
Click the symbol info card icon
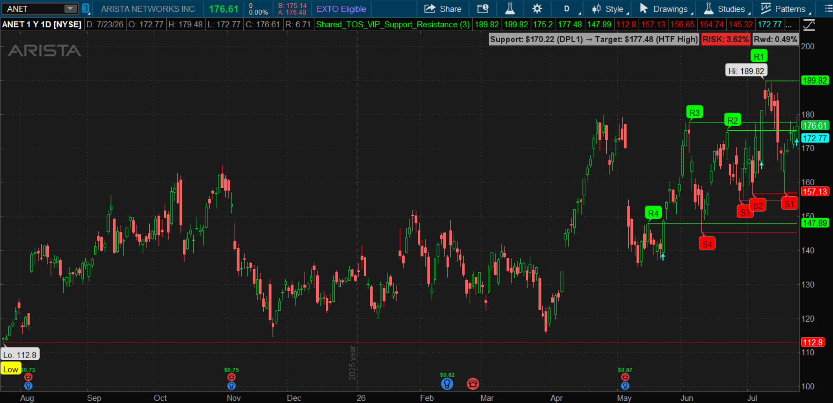pos(483,8)
